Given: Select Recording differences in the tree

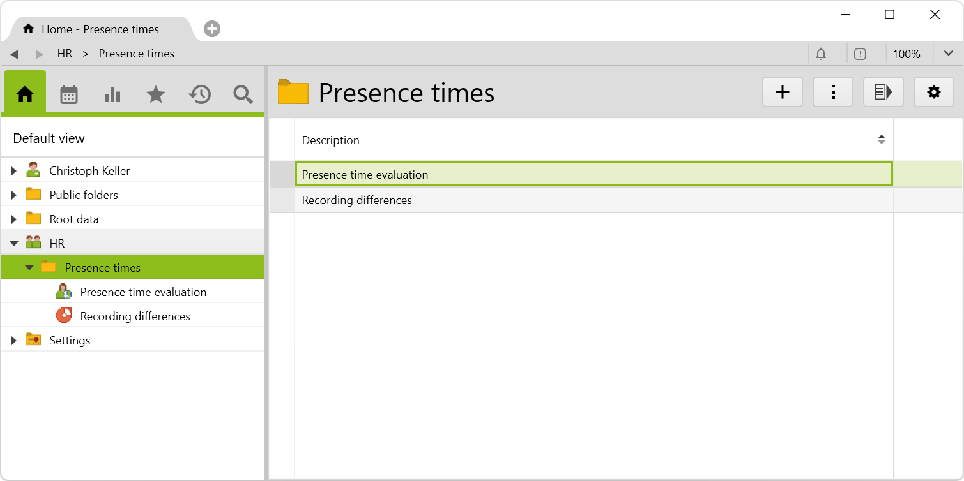Looking at the screenshot, I should click(x=135, y=316).
